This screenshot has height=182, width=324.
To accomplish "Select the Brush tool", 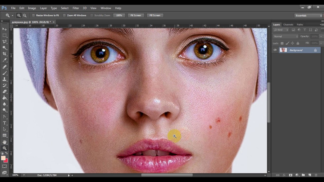I will tap(5, 73).
